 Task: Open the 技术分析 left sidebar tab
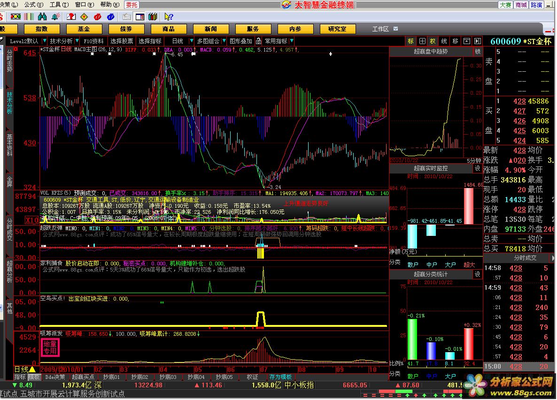[x=9, y=103]
